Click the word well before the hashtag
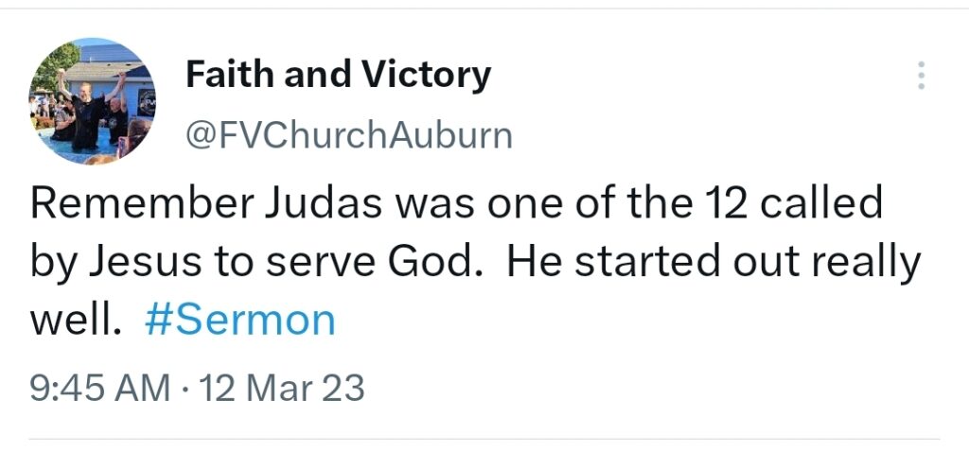This screenshot has width=969, height=452. point(74,321)
